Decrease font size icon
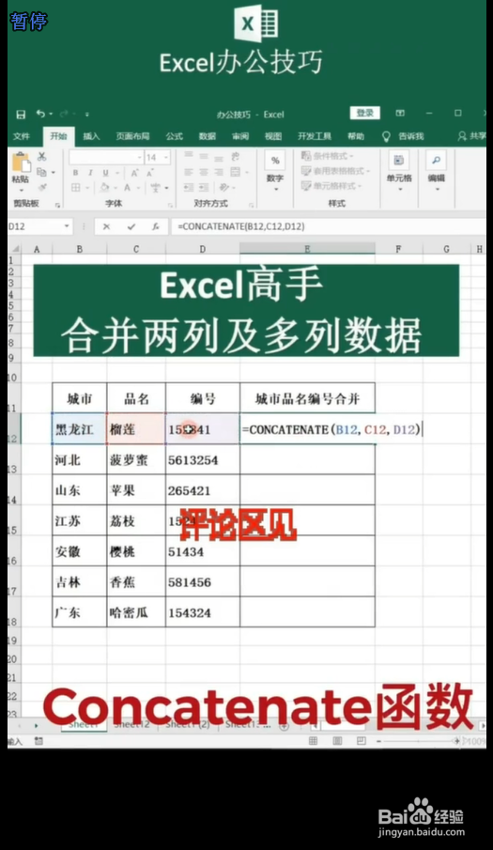493x850 pixels. [x=150, y=173]
